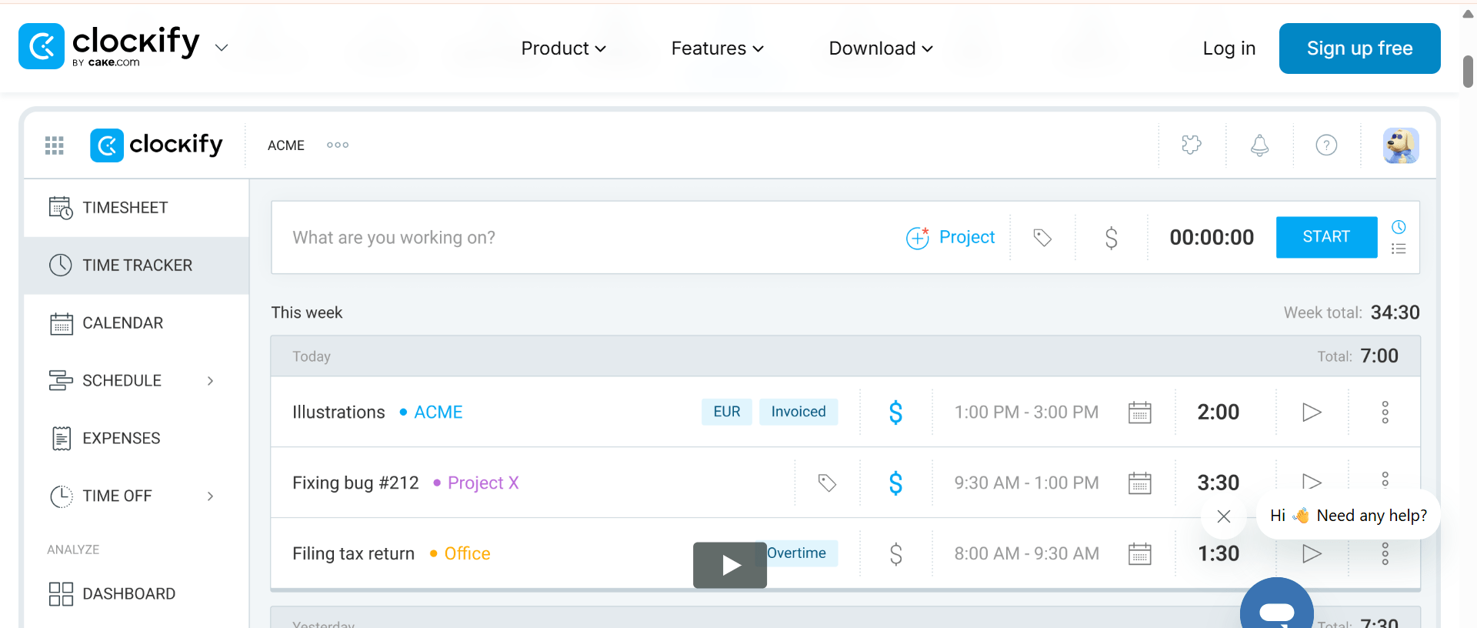Screen dimensions: 1477x628
Task: Dismiss the Need any help popup
Action: [1224, 516]
